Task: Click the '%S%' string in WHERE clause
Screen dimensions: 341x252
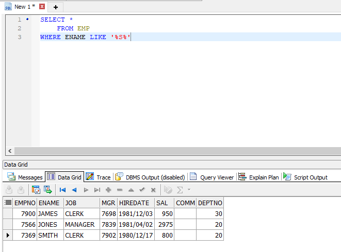Action: click(121, 37)
